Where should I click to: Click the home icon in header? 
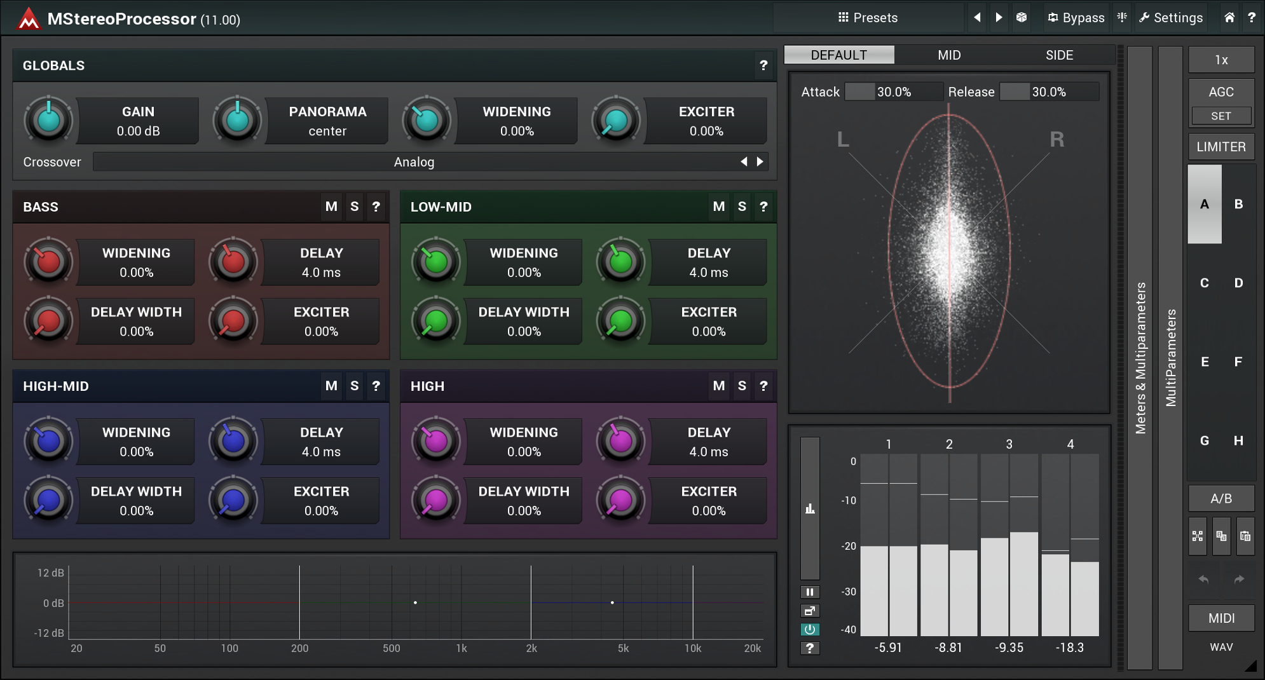[x=1229, y=18]
